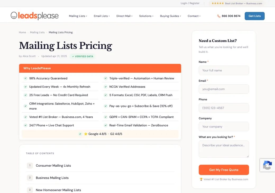Viewport: 275px width, 193px height.
Task: Click the author name Alice Scott
Action: [x=29, y=56]
